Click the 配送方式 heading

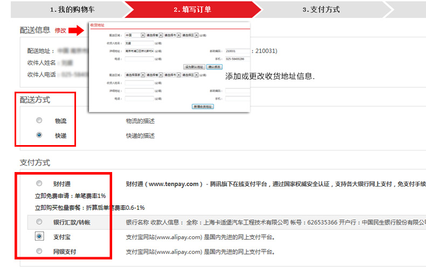coord(35,100)
